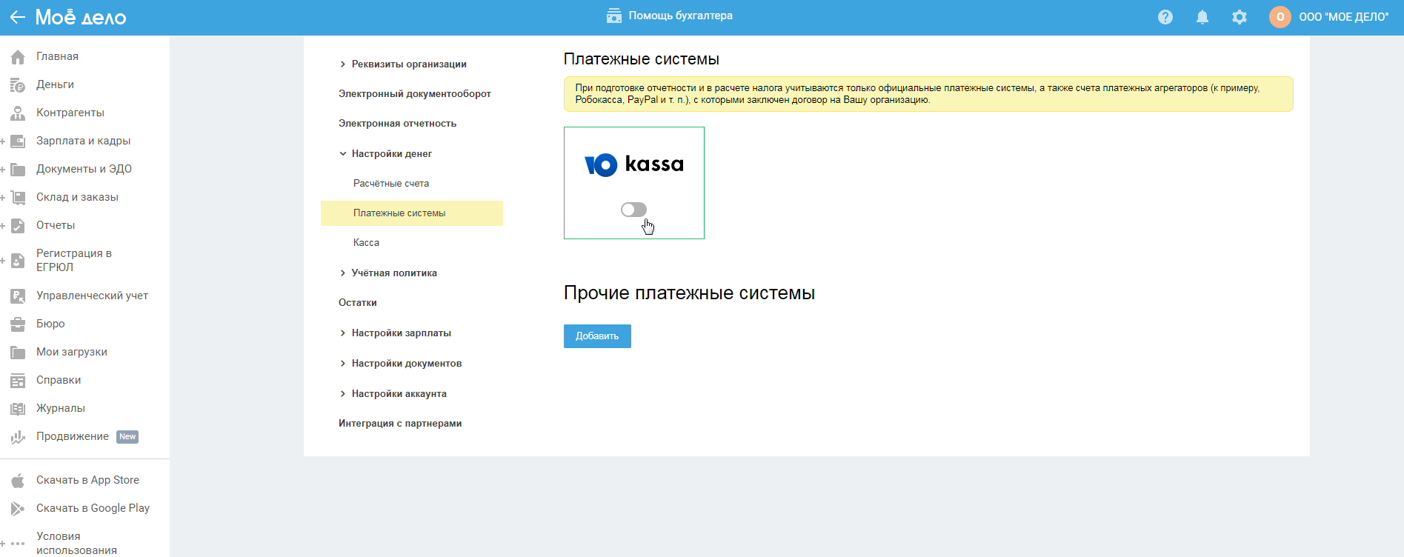Image resolution: width=1404 pixels, height=557 pixels.
Task: Click the YooKassa logo
Action: coord(634,164)
